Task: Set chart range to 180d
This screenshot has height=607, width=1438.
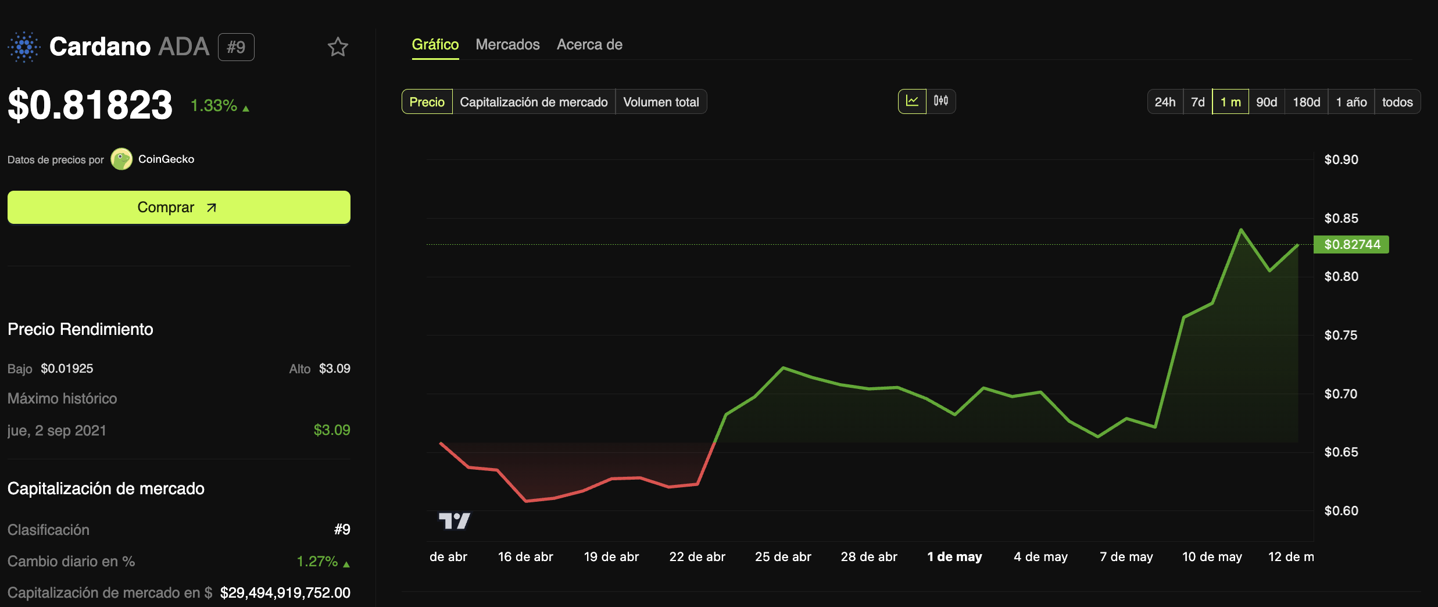Action: [1306, 102]
